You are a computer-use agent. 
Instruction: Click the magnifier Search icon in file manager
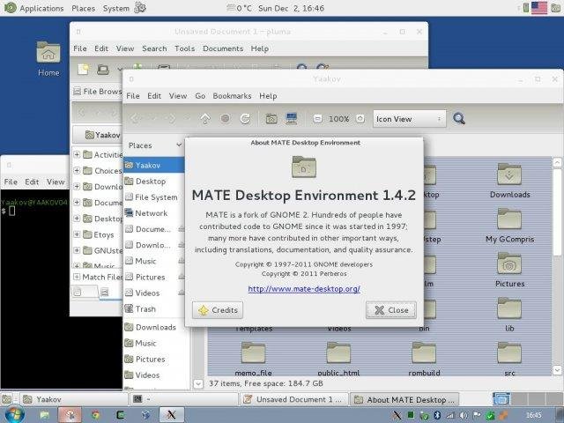click(x=459, y=118)
